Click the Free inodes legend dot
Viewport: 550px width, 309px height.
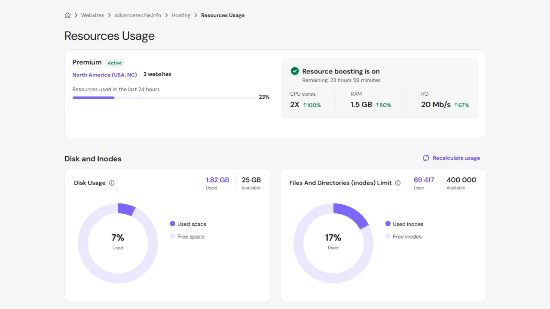(388, 236)
